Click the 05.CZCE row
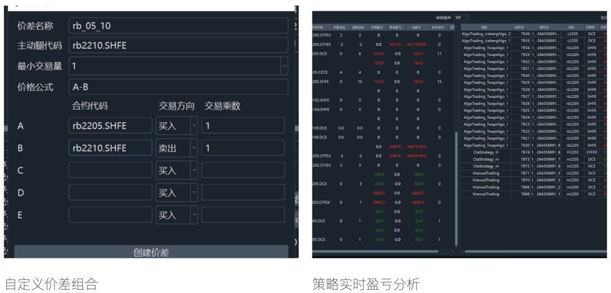 (x=384, y=72)
